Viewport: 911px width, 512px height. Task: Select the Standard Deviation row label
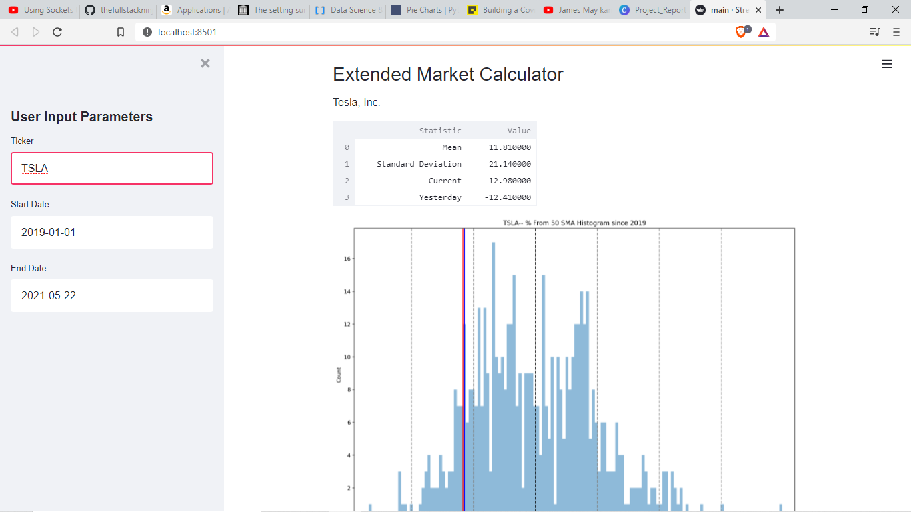click(x=419, y=164)
